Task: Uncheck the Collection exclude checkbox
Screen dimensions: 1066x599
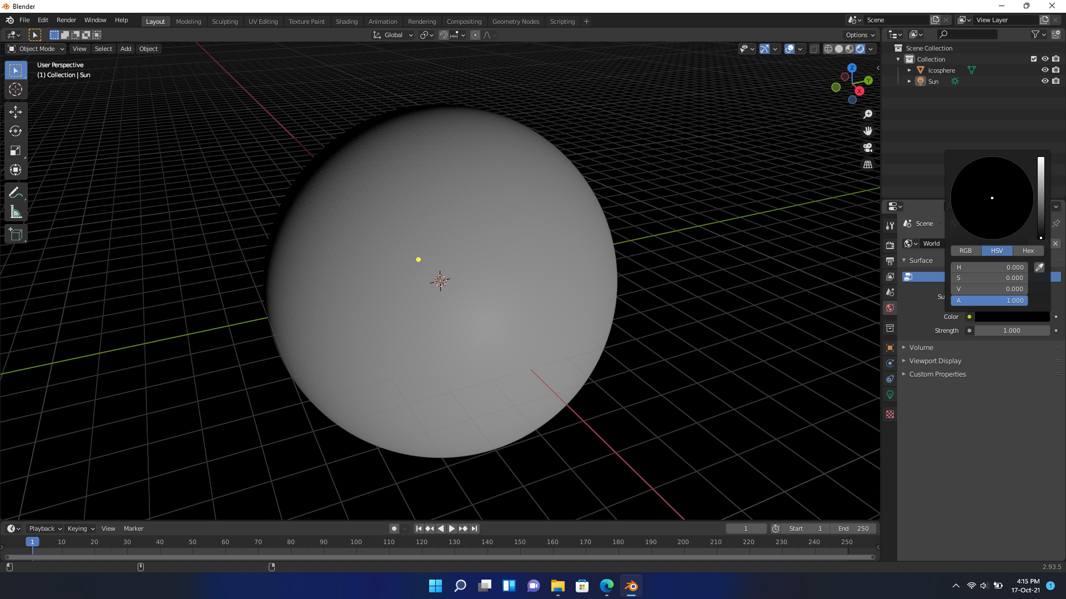Action: [x=1033, y=59]
